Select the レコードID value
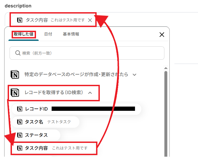This screenshot has width=198, height=158. (76, 109)
